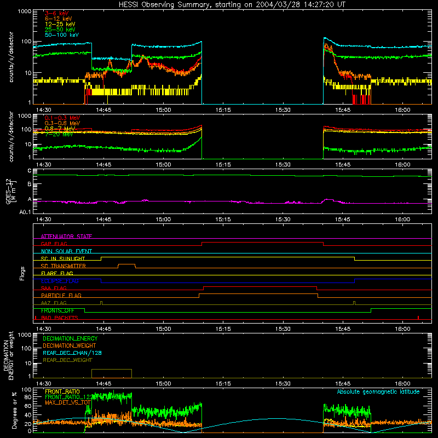
Task: Click the raised SAA_FLAG interval line
Action: point(261,287)
